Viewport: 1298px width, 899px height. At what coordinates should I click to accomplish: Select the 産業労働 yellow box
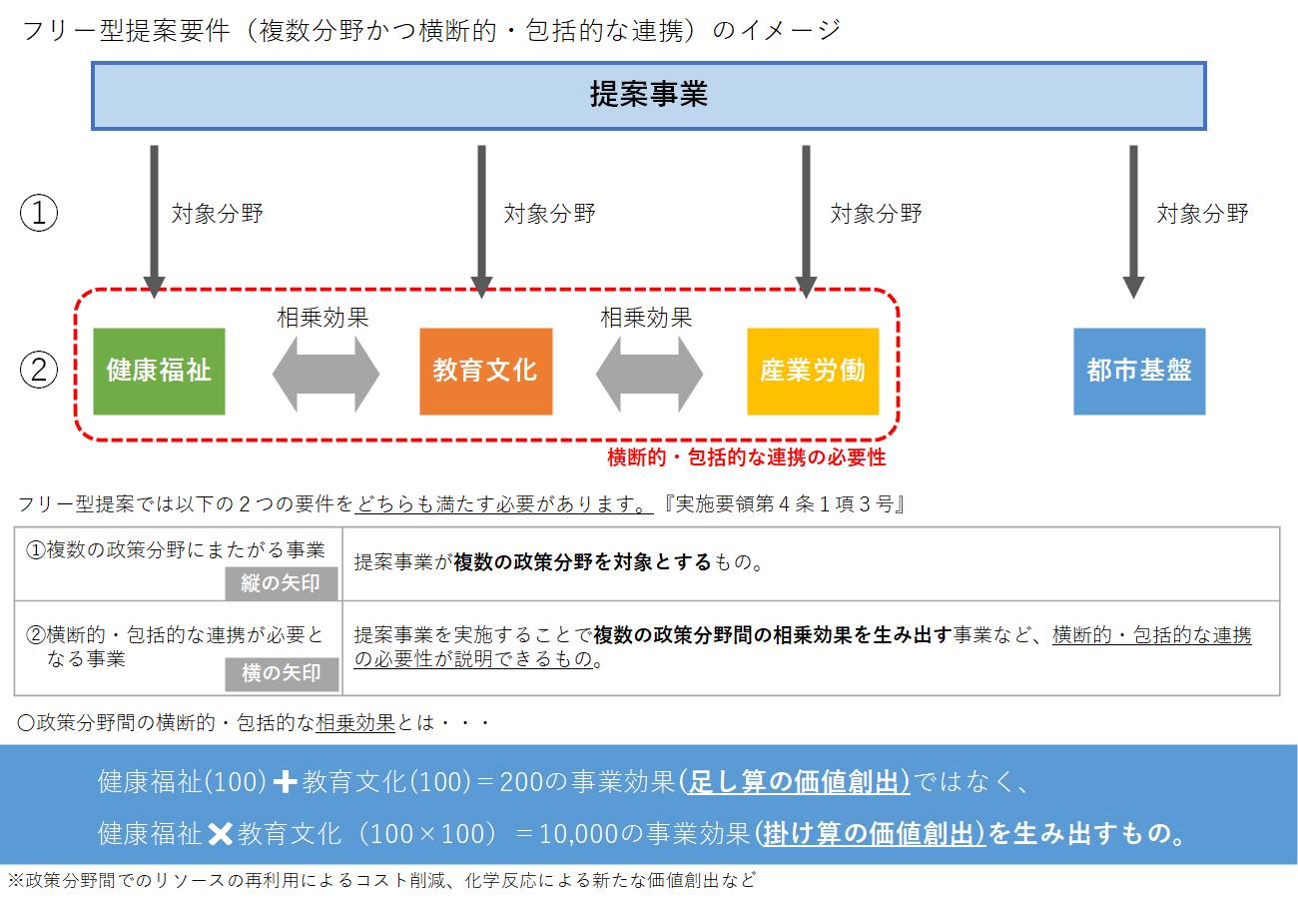tap(812, 371)
